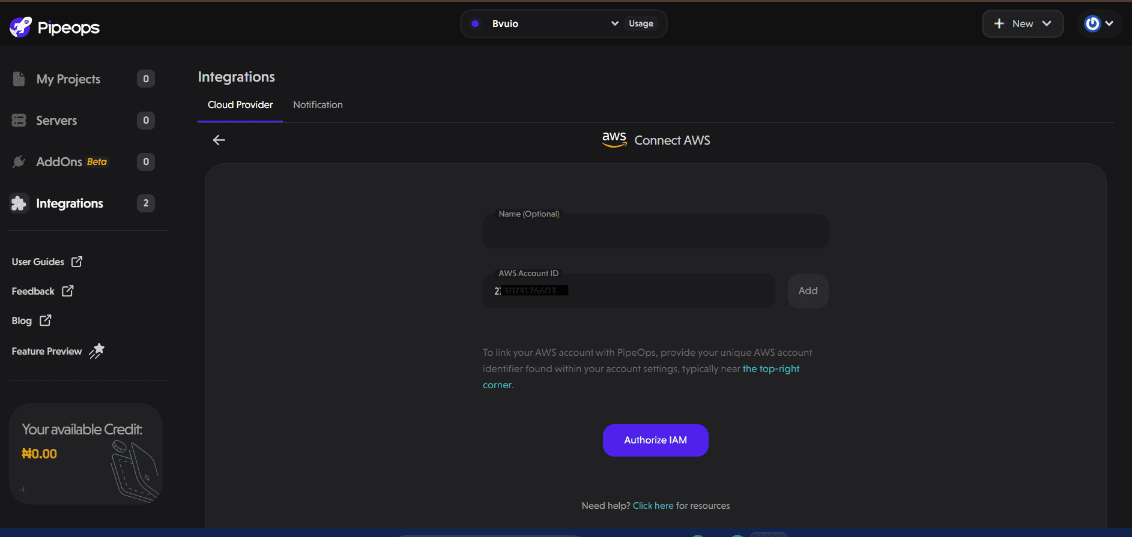
Task: Click the wallet illustration in credit card
Action: pos(135,471)
